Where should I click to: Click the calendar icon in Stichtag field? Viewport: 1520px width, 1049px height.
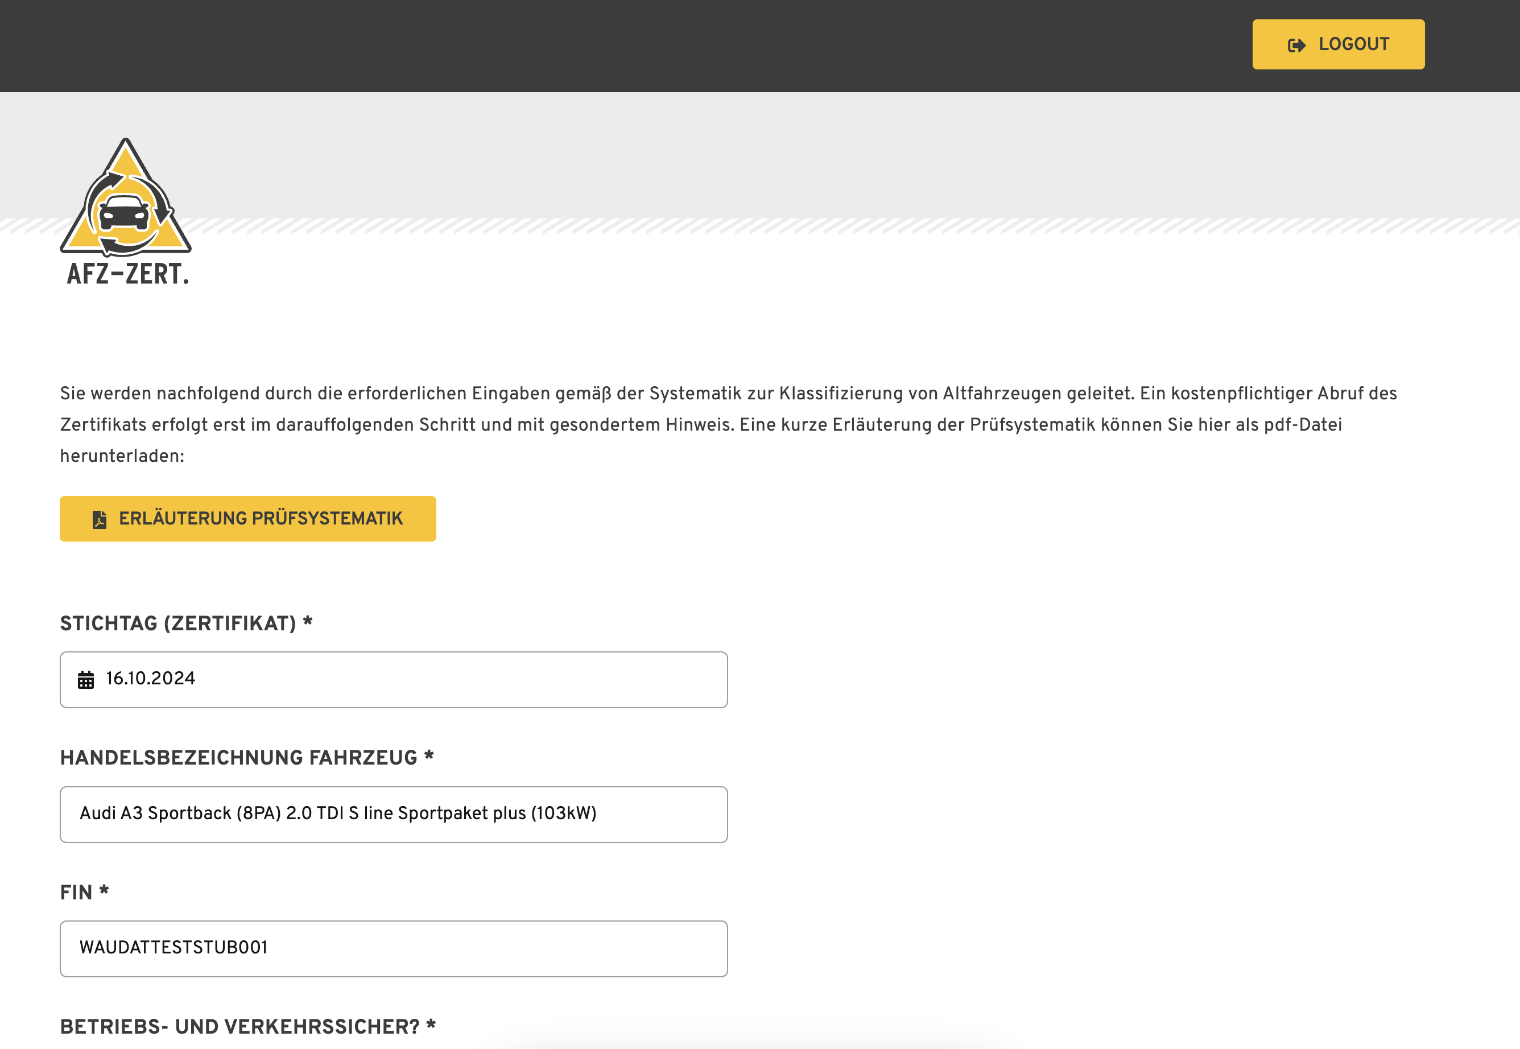click(x=85, y=680)
